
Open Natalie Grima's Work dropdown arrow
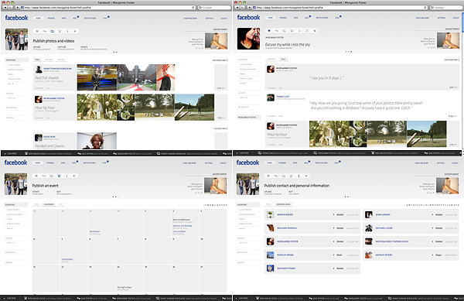coord(334,255)
